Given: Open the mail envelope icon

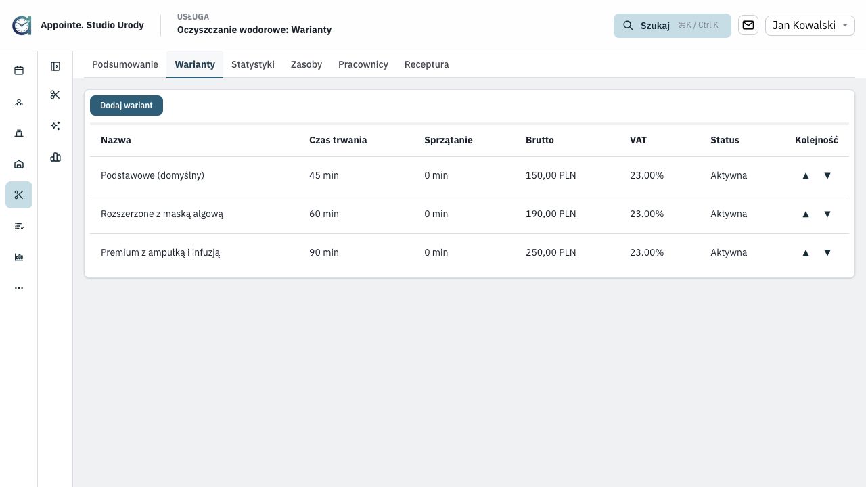Looking at the screenshot, I should (x=748, y=25).
